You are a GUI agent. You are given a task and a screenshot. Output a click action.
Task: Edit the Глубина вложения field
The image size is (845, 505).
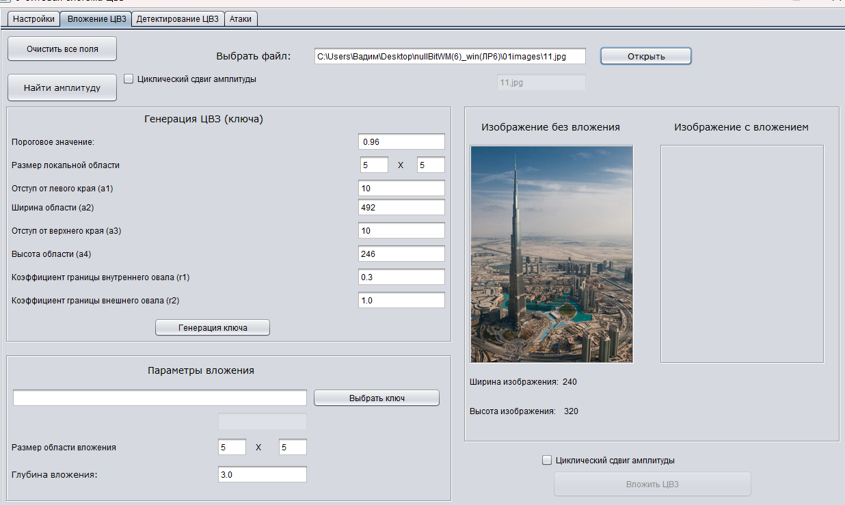pyautogui.click(x=263, y=474)
